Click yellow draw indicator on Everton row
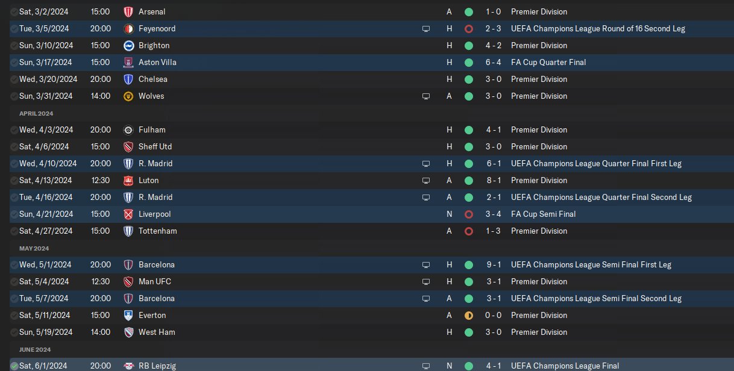This screenshot has width=734, height=371. (468, 315)
